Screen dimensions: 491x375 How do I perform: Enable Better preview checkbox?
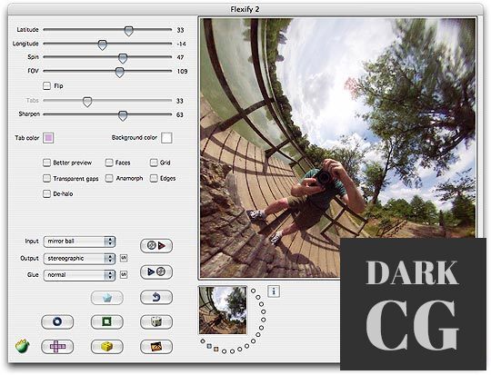46,163
